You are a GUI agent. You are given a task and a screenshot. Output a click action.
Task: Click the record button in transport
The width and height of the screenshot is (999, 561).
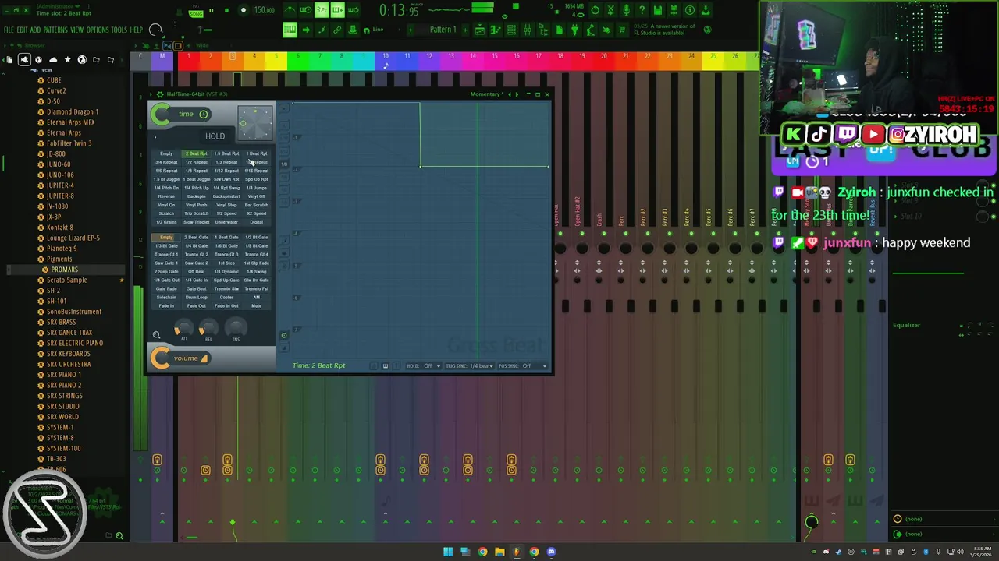[x=243, y=10]
